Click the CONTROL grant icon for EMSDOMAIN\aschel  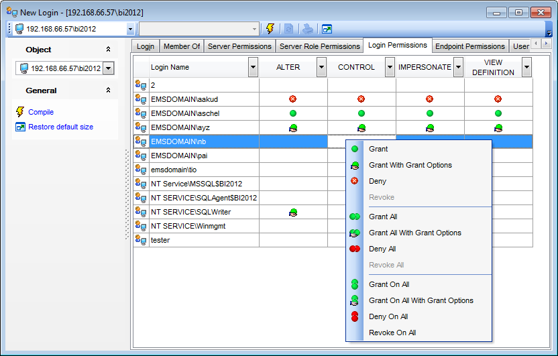361,113
